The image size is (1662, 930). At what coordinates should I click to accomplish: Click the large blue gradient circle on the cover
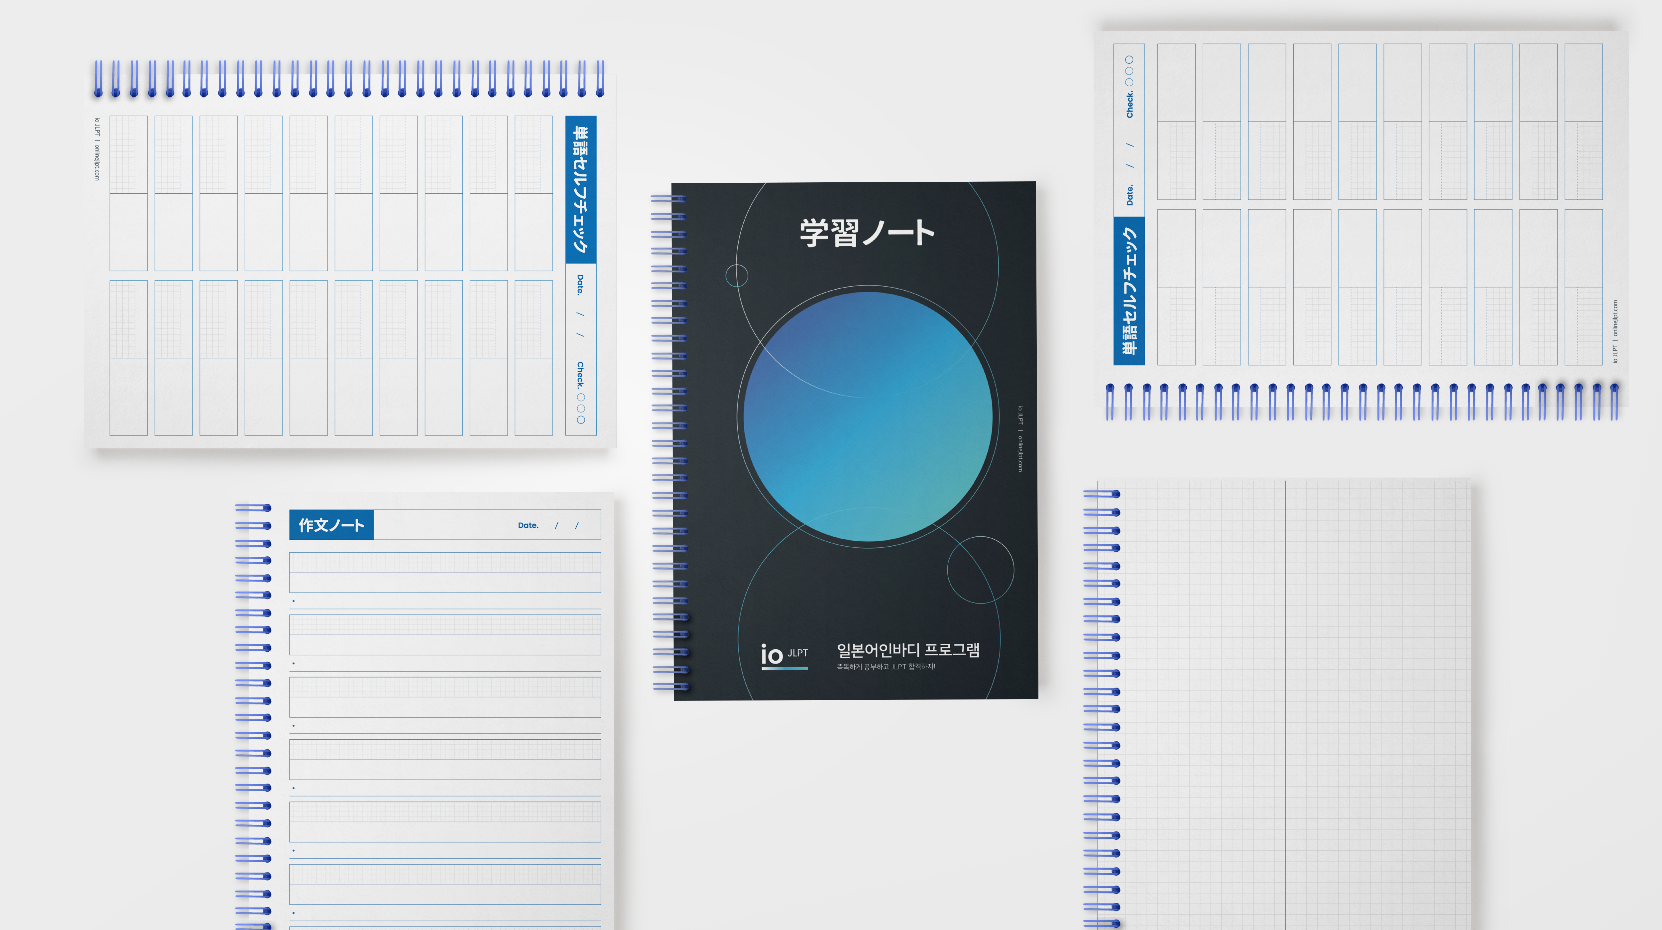click(868, 417)
